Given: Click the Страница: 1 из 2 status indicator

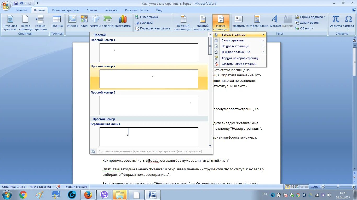Looking at the screenshot, I should [x=14, y=187].
